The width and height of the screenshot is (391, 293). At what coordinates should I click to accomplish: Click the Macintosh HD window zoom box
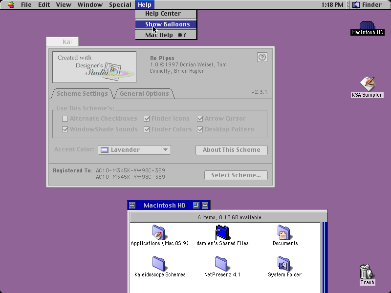click(196, 205)
